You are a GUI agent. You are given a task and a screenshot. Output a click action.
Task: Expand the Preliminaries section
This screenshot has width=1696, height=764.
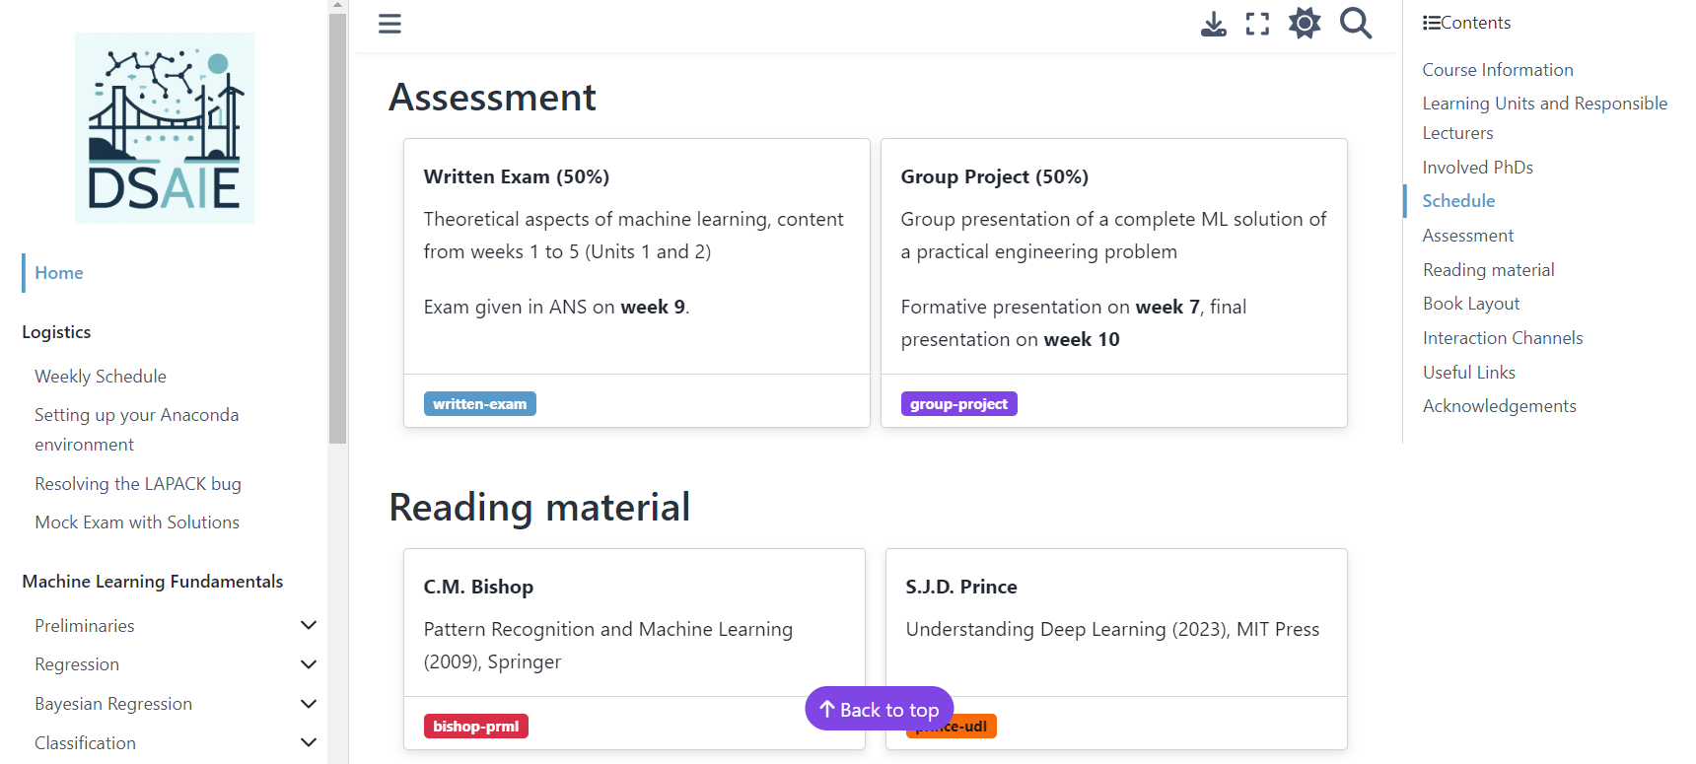coord(309,625)
